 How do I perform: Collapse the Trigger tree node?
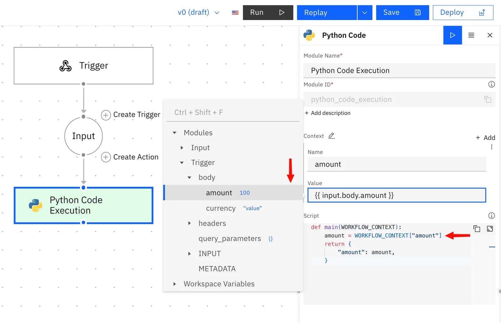182,163
